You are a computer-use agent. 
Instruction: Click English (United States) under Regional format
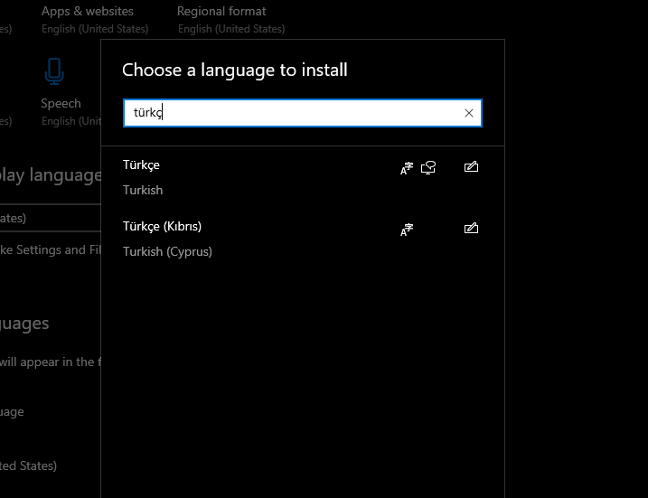[231, 29]
